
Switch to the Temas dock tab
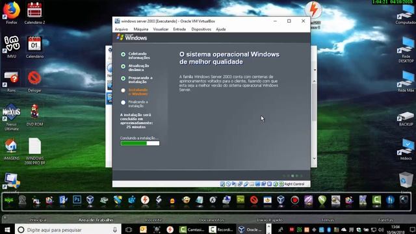[328, 220]
